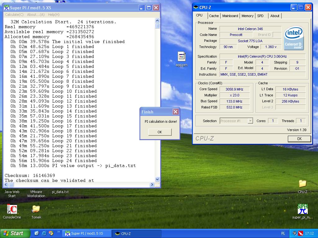Close the Finish dialog with X

click(176, 112)
